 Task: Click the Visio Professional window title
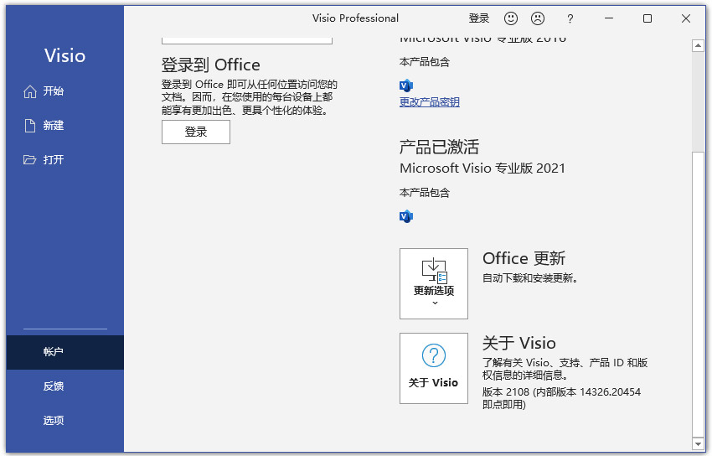pos(355,18)
